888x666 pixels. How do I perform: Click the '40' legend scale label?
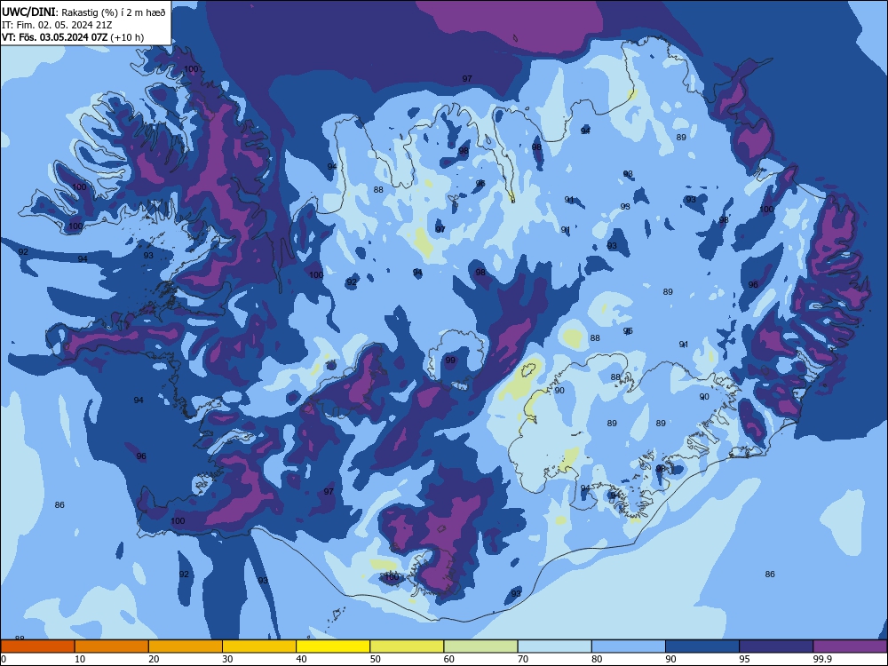[301, 659]
